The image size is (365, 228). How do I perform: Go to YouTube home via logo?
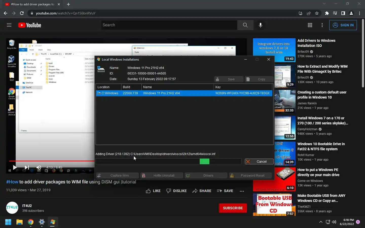tap(30, 25)
